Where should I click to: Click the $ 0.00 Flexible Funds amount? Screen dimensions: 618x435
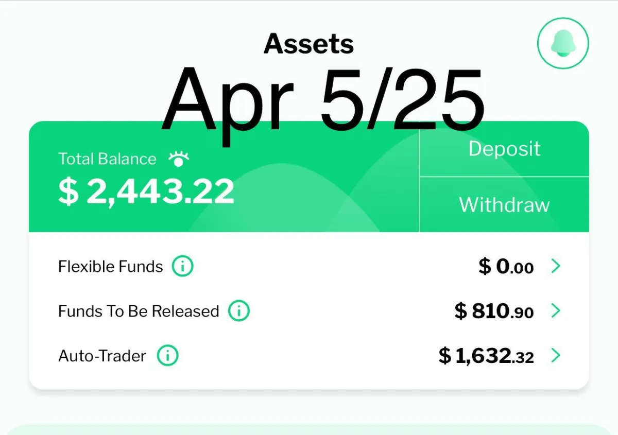(506, 267)
